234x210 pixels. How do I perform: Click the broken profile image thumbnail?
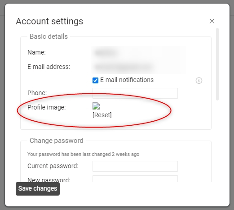tap(96, 106)
